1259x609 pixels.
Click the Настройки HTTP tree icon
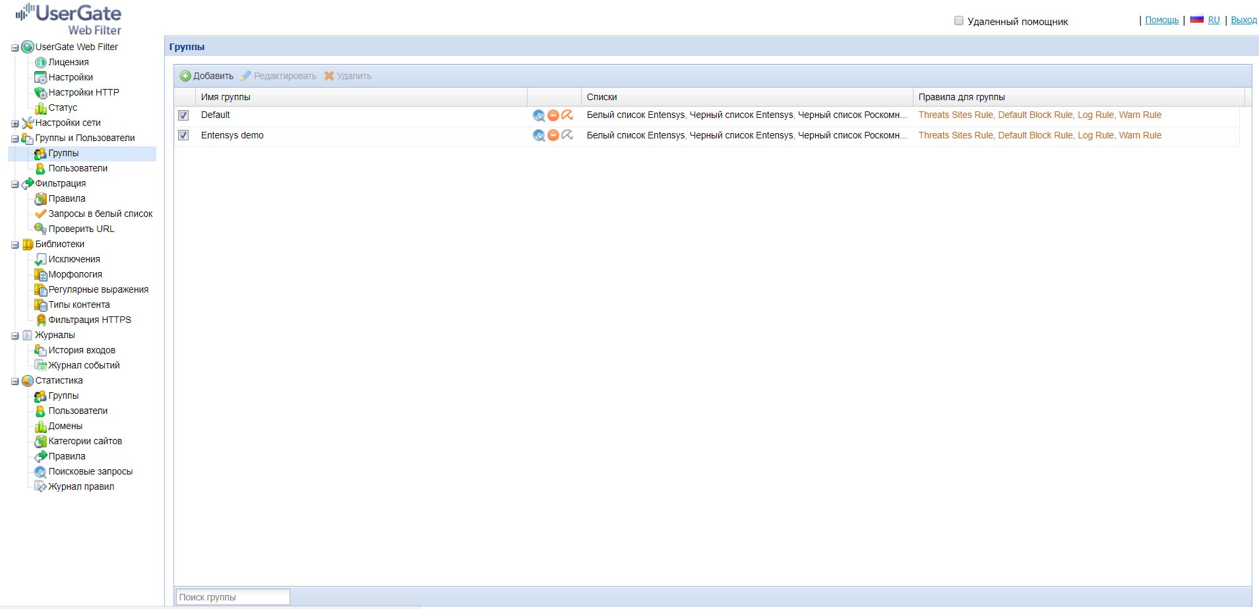coord(41,93)
